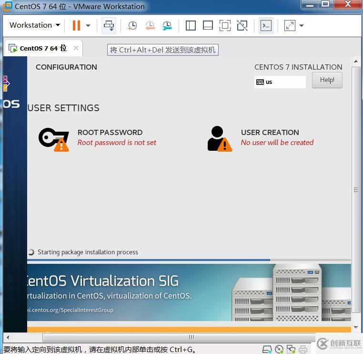
Task: Expand the power options dropdown arrow
Action: point(88,26)
